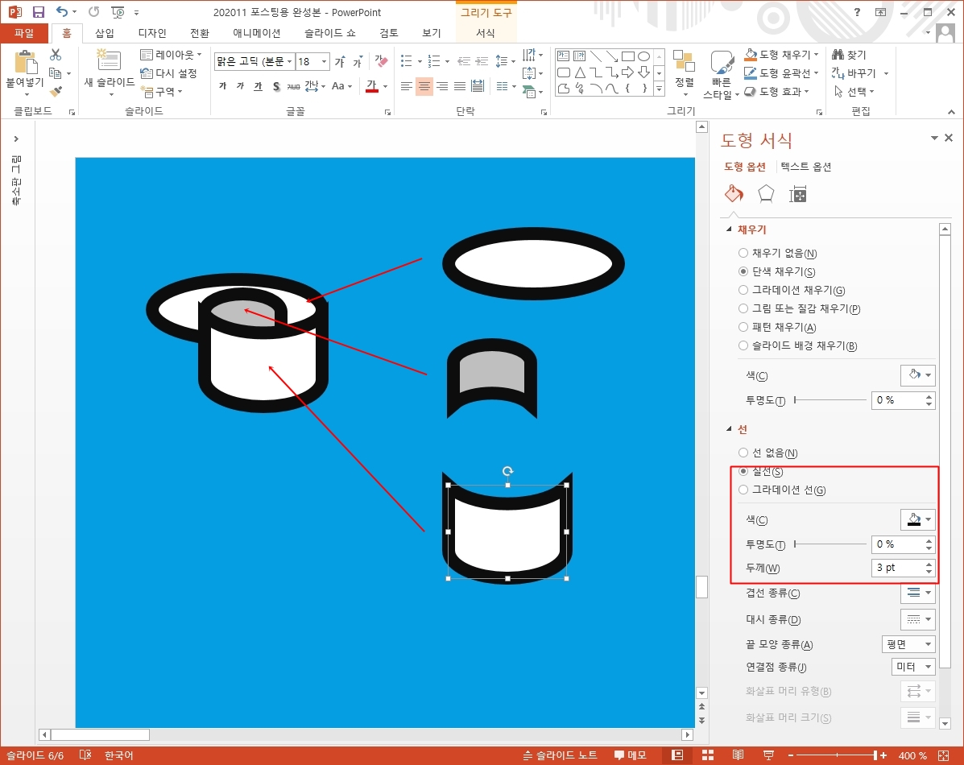Open Fill & Line paint bucket tab

734,194
